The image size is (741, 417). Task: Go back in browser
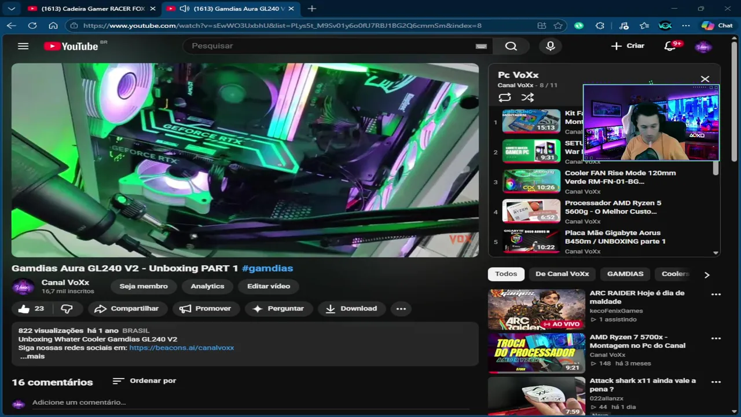[12, 25]
